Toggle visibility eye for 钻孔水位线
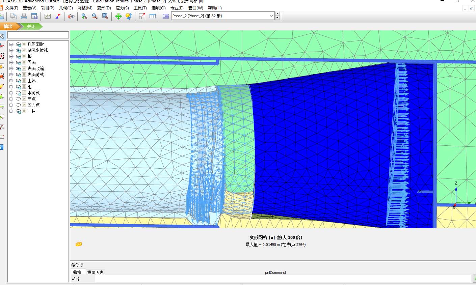 click(x=18, y=50)
